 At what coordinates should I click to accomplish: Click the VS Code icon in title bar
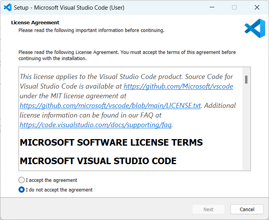pos(7,7)
